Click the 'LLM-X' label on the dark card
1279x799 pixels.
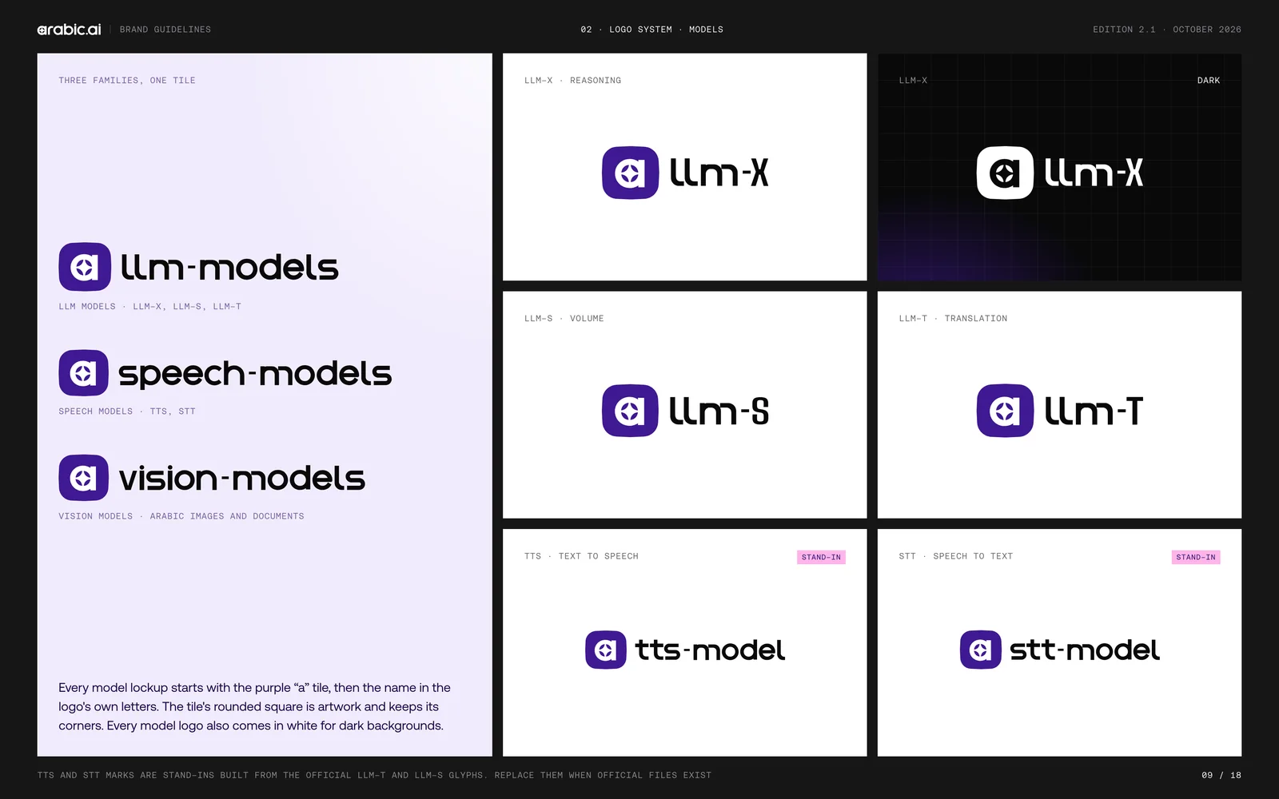tap(913, 81)
